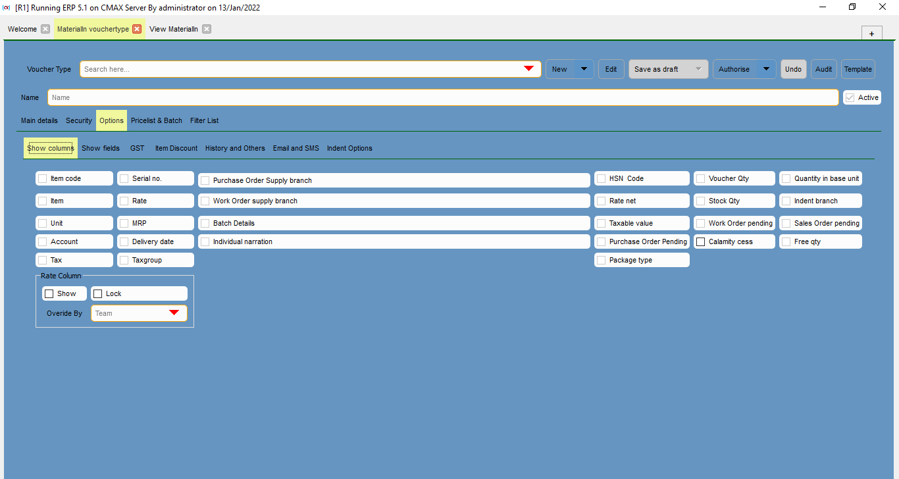Enable the Indent branch checkbox
Image resolution: width=899 pixels, height=479 pixels.
786,201
